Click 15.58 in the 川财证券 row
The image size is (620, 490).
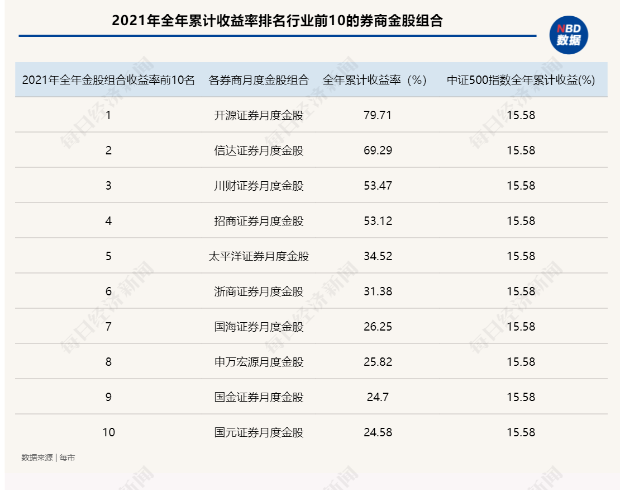click(x=521, y=186)
